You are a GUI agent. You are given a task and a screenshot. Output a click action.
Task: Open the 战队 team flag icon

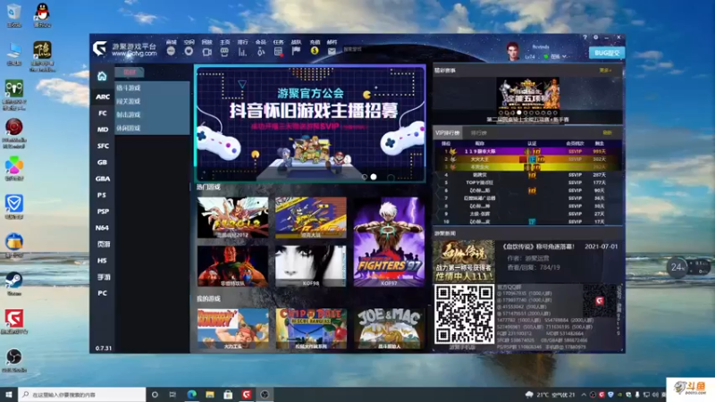click(x=296, y=51)
